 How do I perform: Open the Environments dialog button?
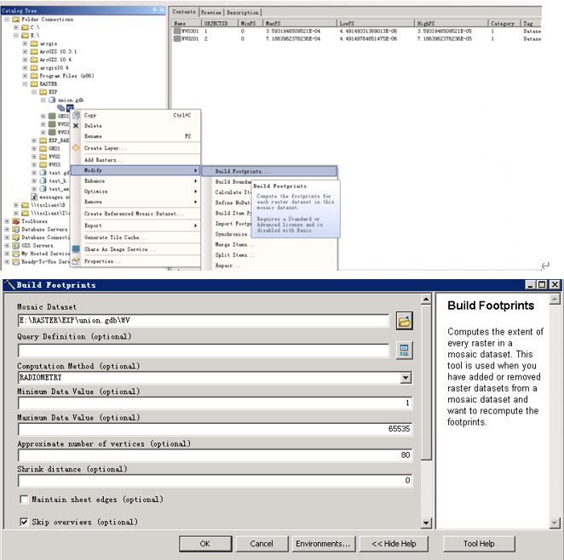pos(323,544)
